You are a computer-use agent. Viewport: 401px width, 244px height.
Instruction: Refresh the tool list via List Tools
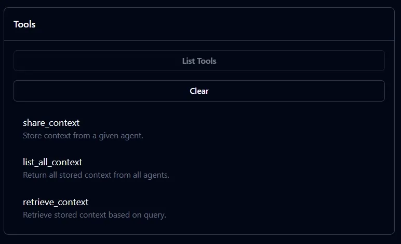tap(199, 61)
